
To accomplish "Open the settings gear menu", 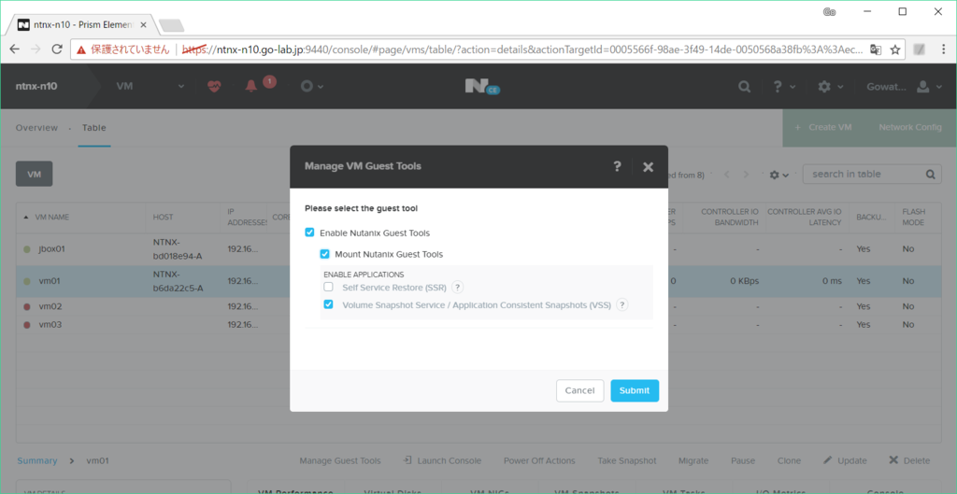I will pyautogui.click(x=830, y=87).
